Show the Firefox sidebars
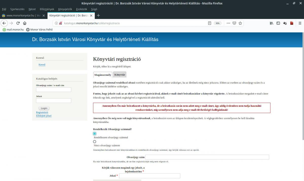This screenshot has height=181, width=304. tap(278, 23)
